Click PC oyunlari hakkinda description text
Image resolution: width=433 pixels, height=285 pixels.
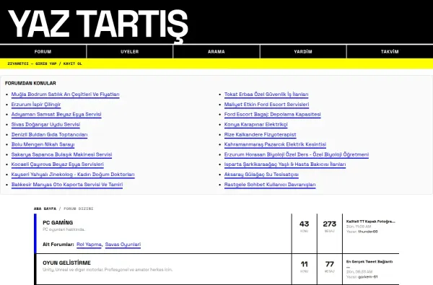[64, 229]
